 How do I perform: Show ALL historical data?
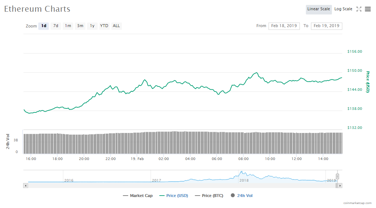pos(116,26)
